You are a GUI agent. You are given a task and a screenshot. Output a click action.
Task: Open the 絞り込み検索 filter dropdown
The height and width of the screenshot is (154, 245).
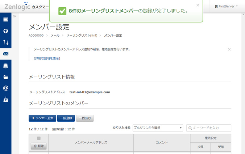pyautogui.click(x=158, y=128)
